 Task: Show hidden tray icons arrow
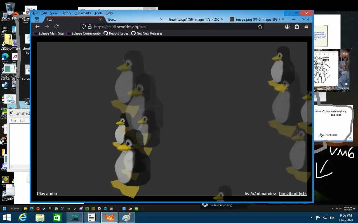[x=311, y=218]
